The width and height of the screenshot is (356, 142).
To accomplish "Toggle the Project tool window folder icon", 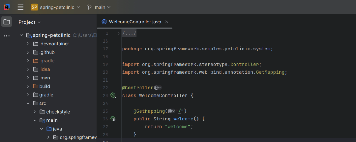I will coord(7,22).
